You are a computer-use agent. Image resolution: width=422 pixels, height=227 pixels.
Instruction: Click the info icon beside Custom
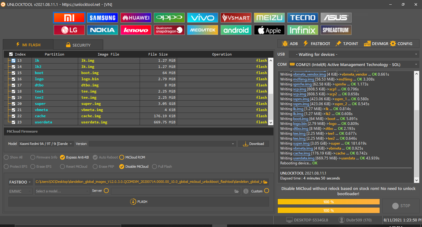[x=246, y=191]
